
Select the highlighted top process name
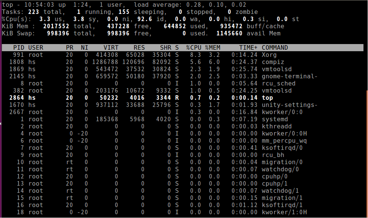click(x=267, y=98)
